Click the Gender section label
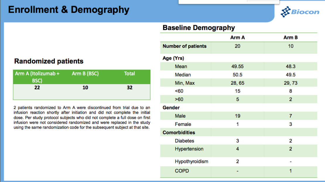The width and height of the screenshot is (325, 182). click(x=171, y=108)
